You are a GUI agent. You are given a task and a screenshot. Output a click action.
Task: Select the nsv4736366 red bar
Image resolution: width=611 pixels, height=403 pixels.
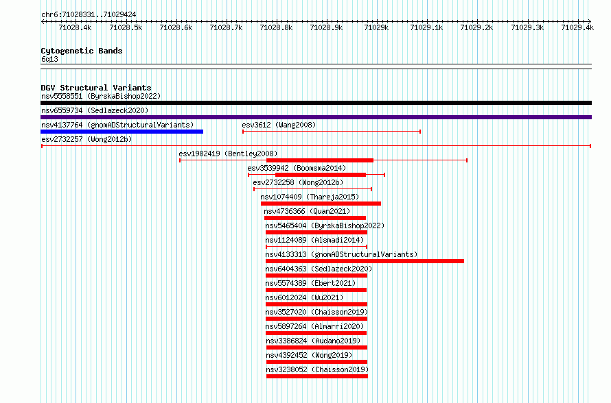(x=315, y=218)
